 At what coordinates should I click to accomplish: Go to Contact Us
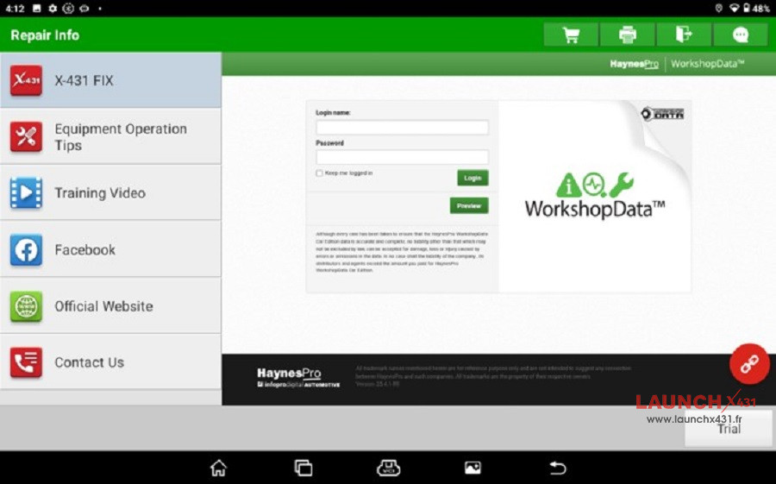point(110,362)
